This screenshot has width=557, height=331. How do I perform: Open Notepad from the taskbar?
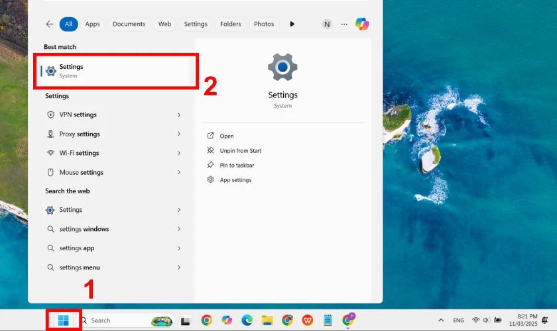click(x=328, y=320)
